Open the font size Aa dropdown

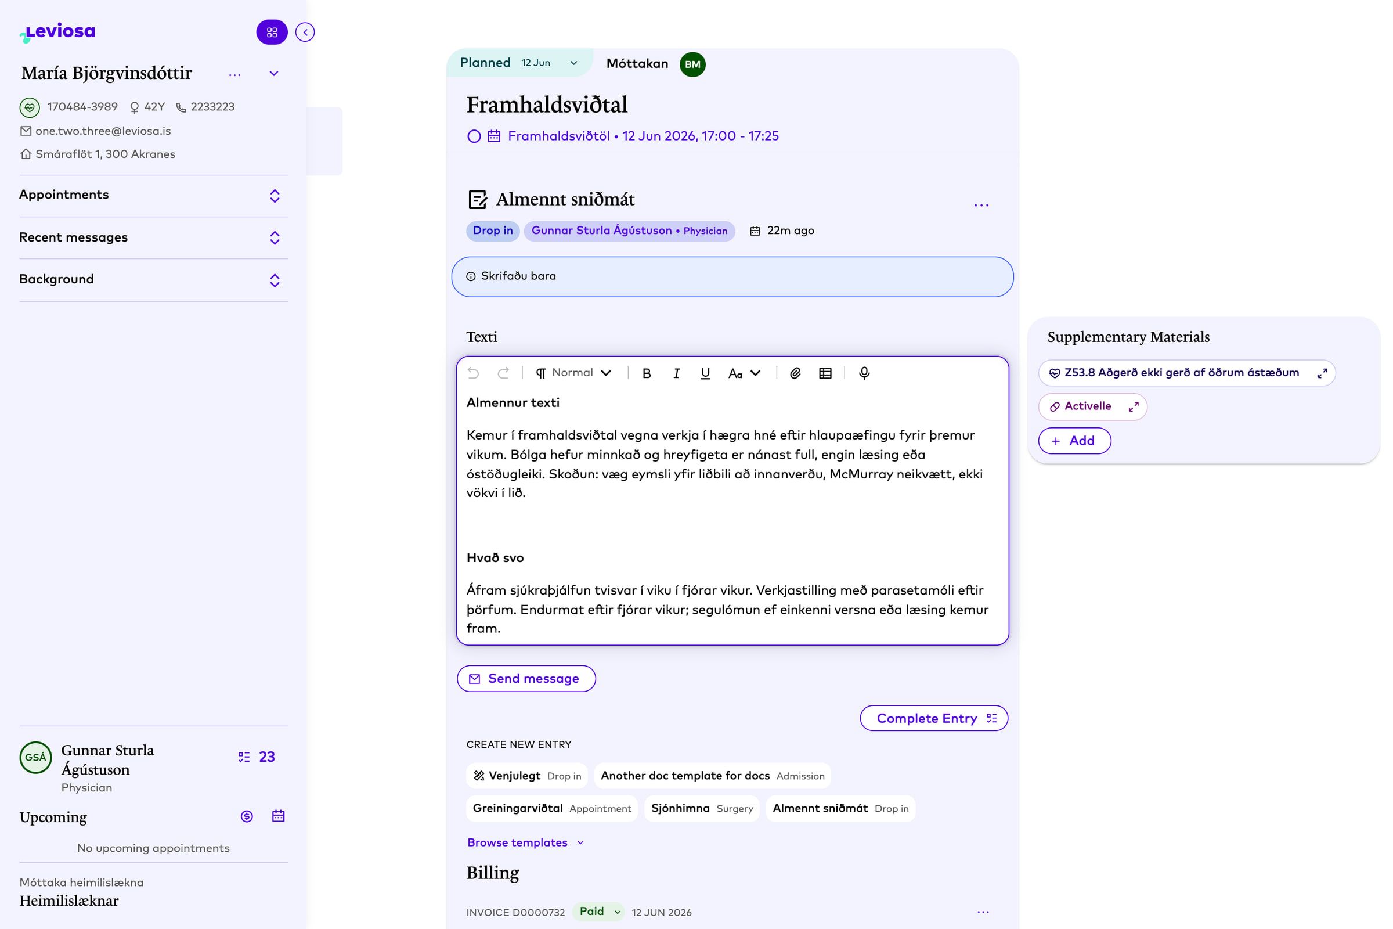745,373
